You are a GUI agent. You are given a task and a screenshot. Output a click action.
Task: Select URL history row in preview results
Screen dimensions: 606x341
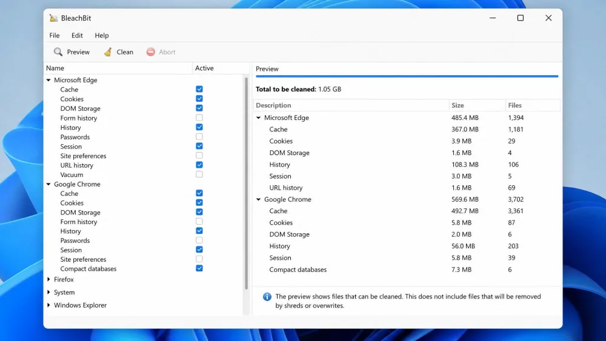tap(407, 188)
